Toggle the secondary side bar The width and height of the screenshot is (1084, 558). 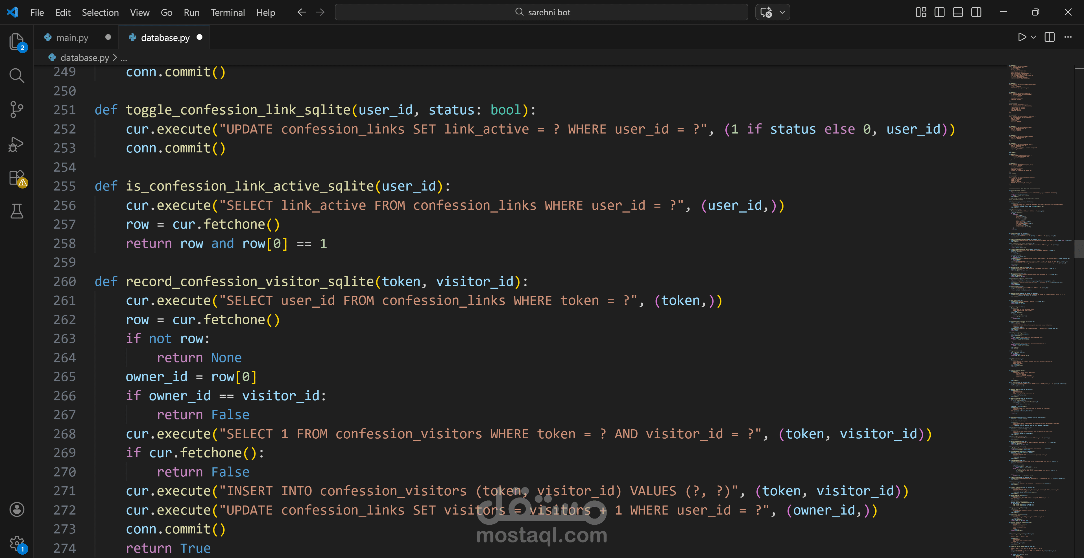976,12
